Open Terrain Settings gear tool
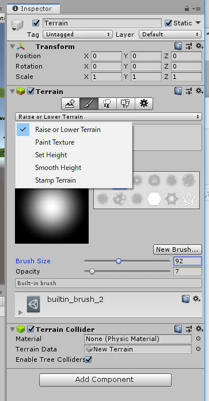The image size is (209, 401). (x=144, y=104)
